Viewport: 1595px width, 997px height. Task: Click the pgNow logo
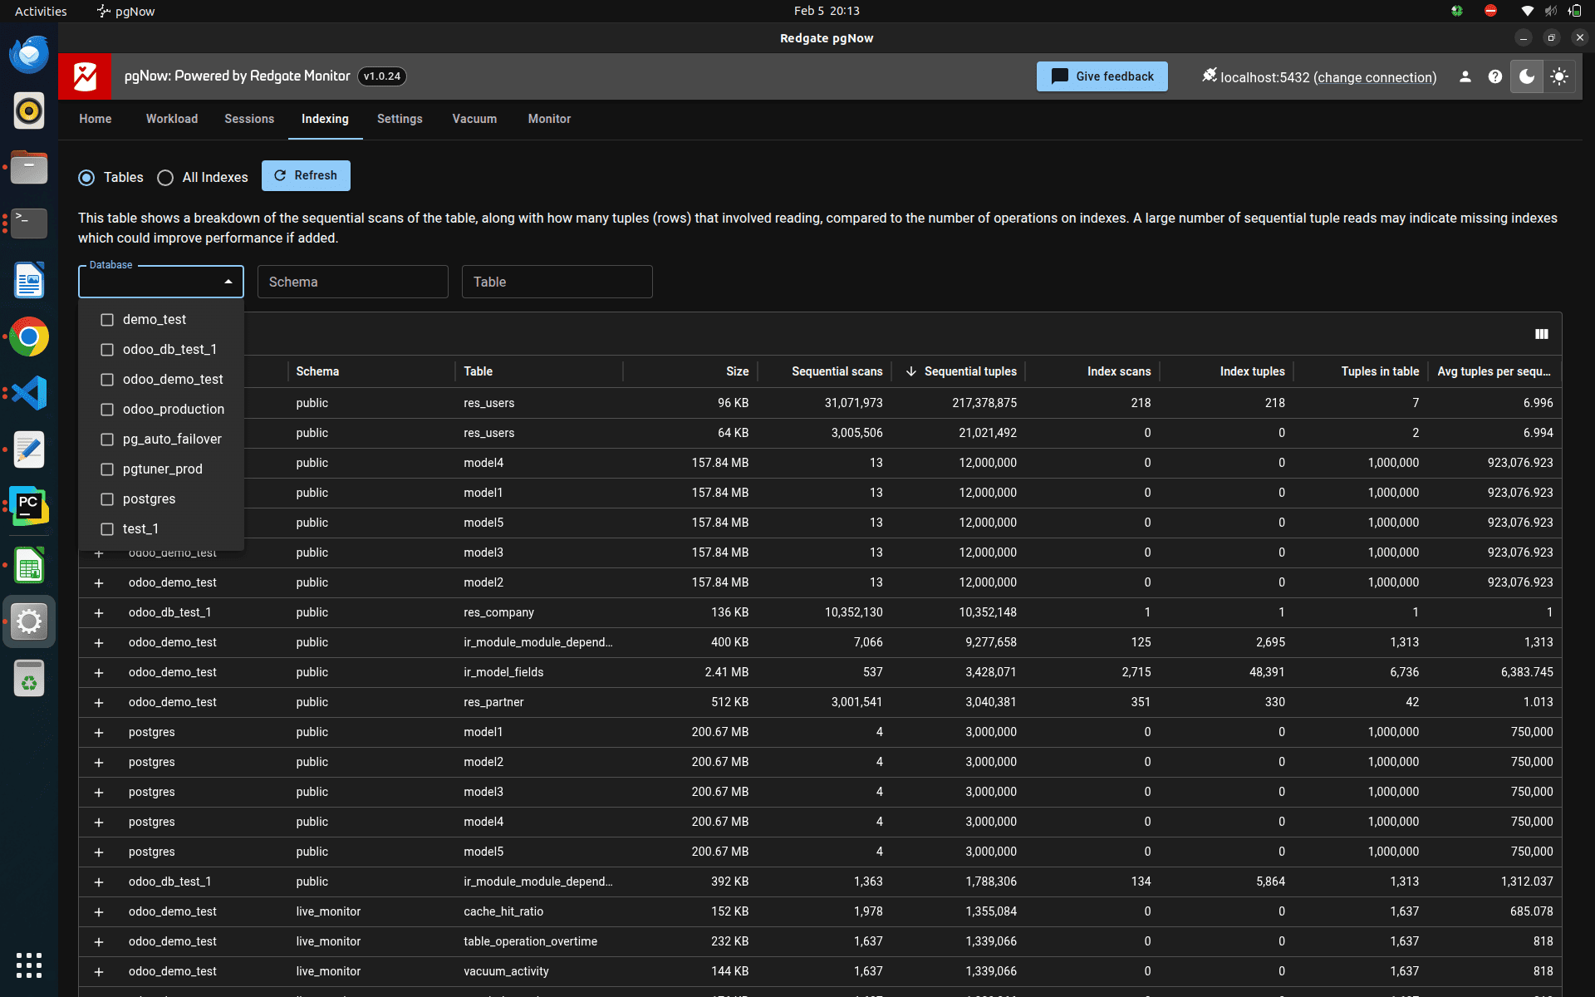(x=84, y=76)
